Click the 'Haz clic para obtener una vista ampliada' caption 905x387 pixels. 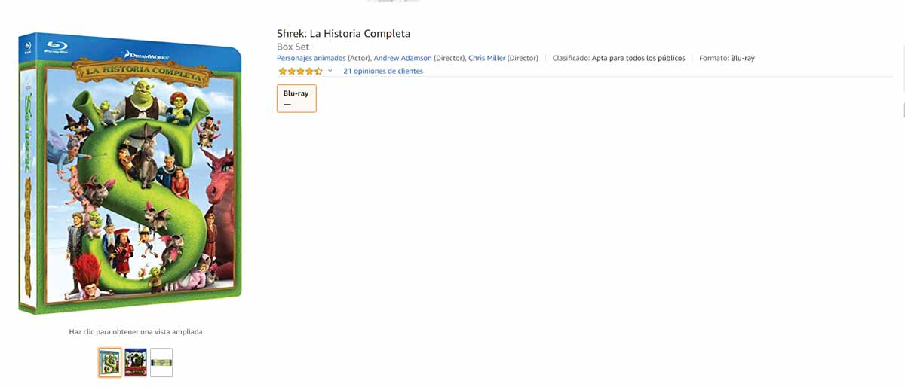(x=136, y=332)
